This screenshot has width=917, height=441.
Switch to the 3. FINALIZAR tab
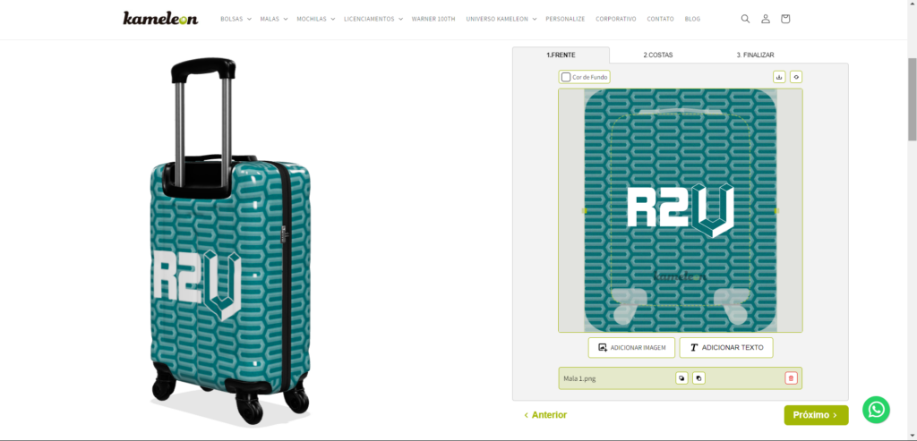point(755,55)
